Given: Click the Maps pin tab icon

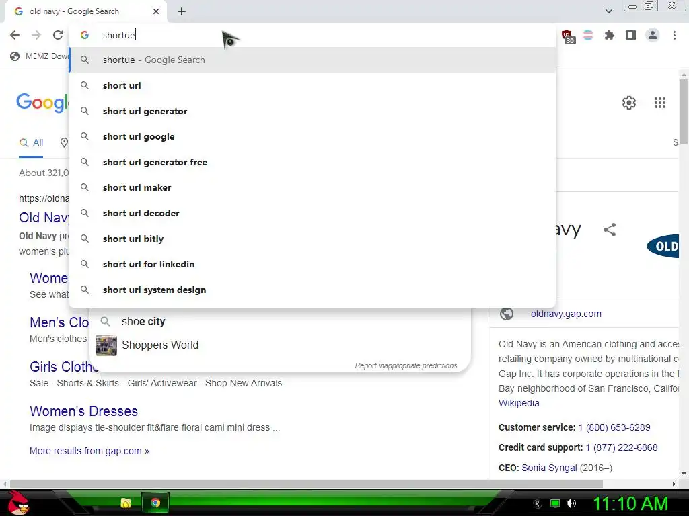Looking at the screenshot, I should (x=64, y=142).
